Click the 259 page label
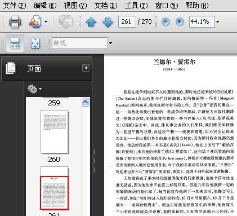Viewport: 237px width, 216px height. (54, 103)
